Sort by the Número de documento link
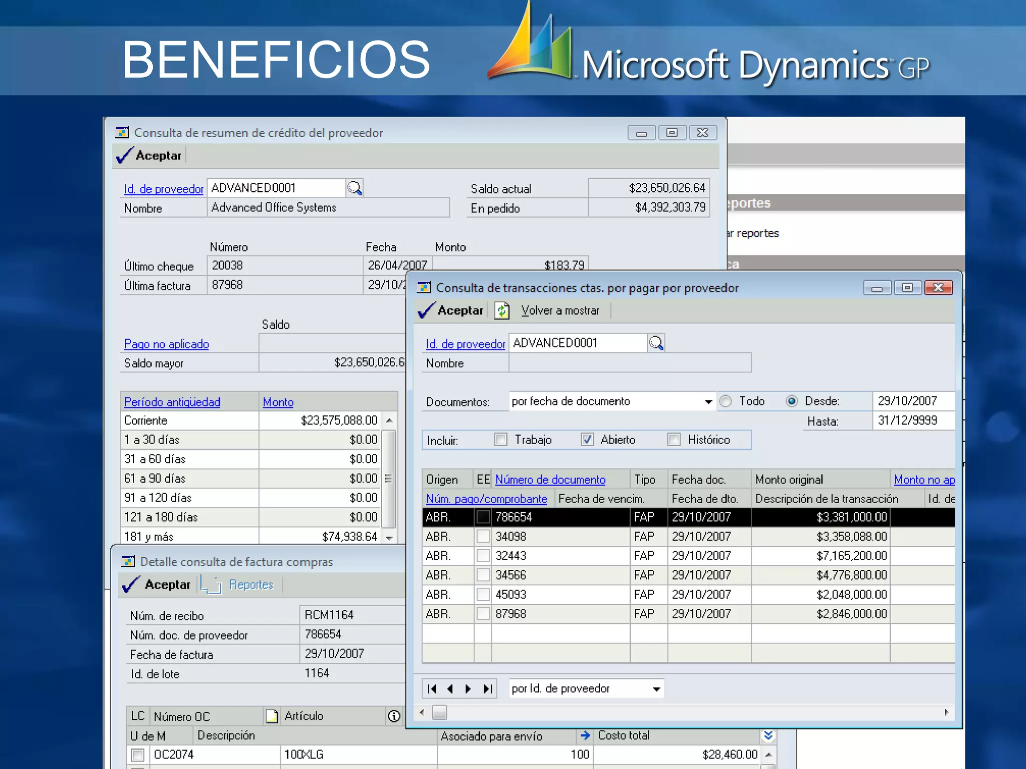The height and width of the screenshot is (769, 1026). [x=550, y=480]
